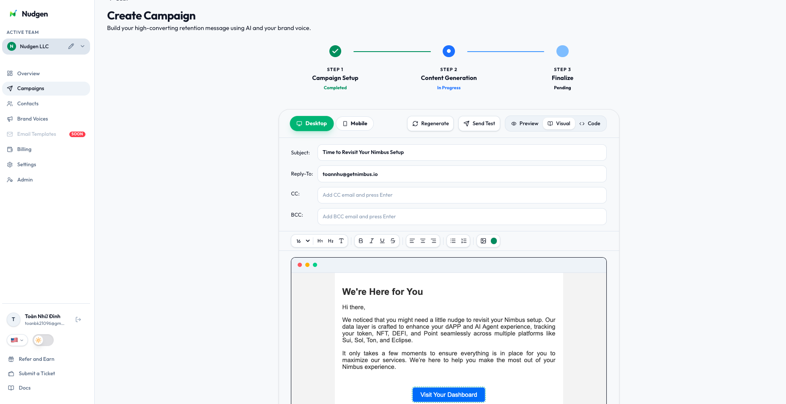Select Email Templates coming soon item
Image resolution: width=786 pixels, height=404 pixels.
click(x=46, y=134)
